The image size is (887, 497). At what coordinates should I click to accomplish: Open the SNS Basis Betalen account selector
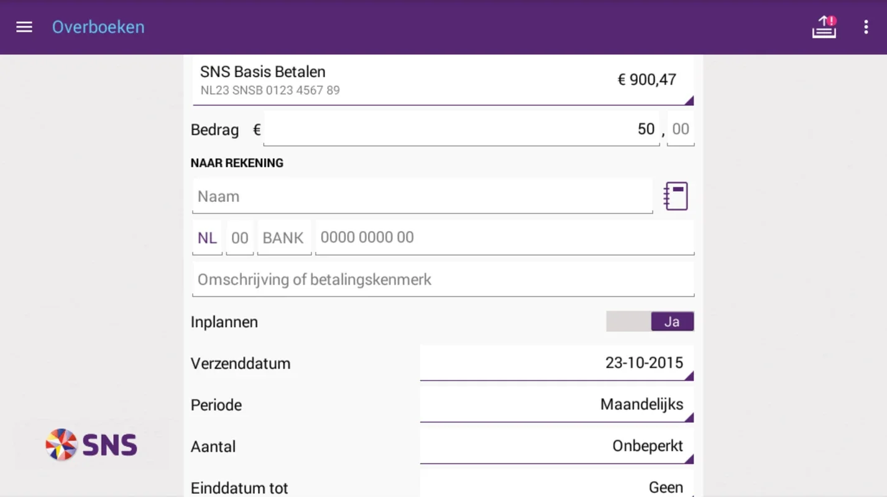point(443,81)
